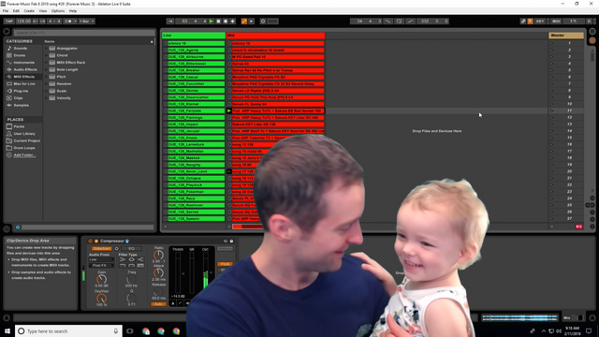
Task: Toggle Compressor Sidechain button
Action: 102,249
